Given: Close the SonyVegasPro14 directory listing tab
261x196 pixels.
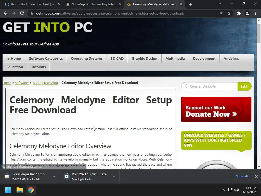Looking at the screenshot, I should coord(120,4).
